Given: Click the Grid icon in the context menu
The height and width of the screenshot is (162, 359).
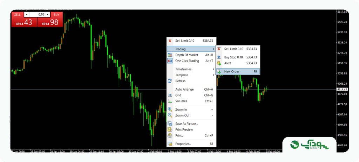Looking at the screenshot, I should (170, 95).
